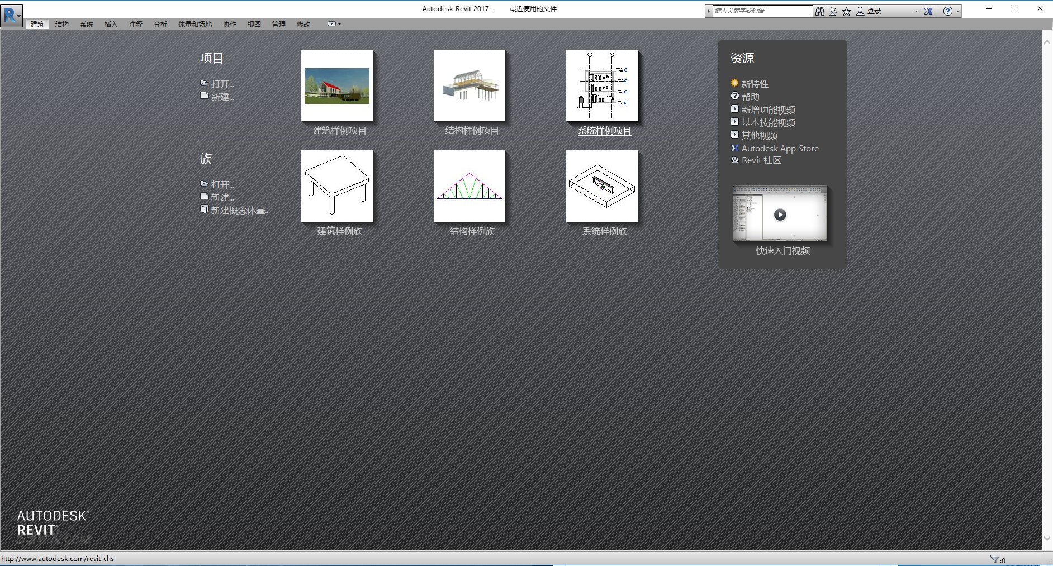The width and height of the screenshot is (1053, 566).
Task: Click the 系统样例项目 text link
Action: tap(605, 131)
